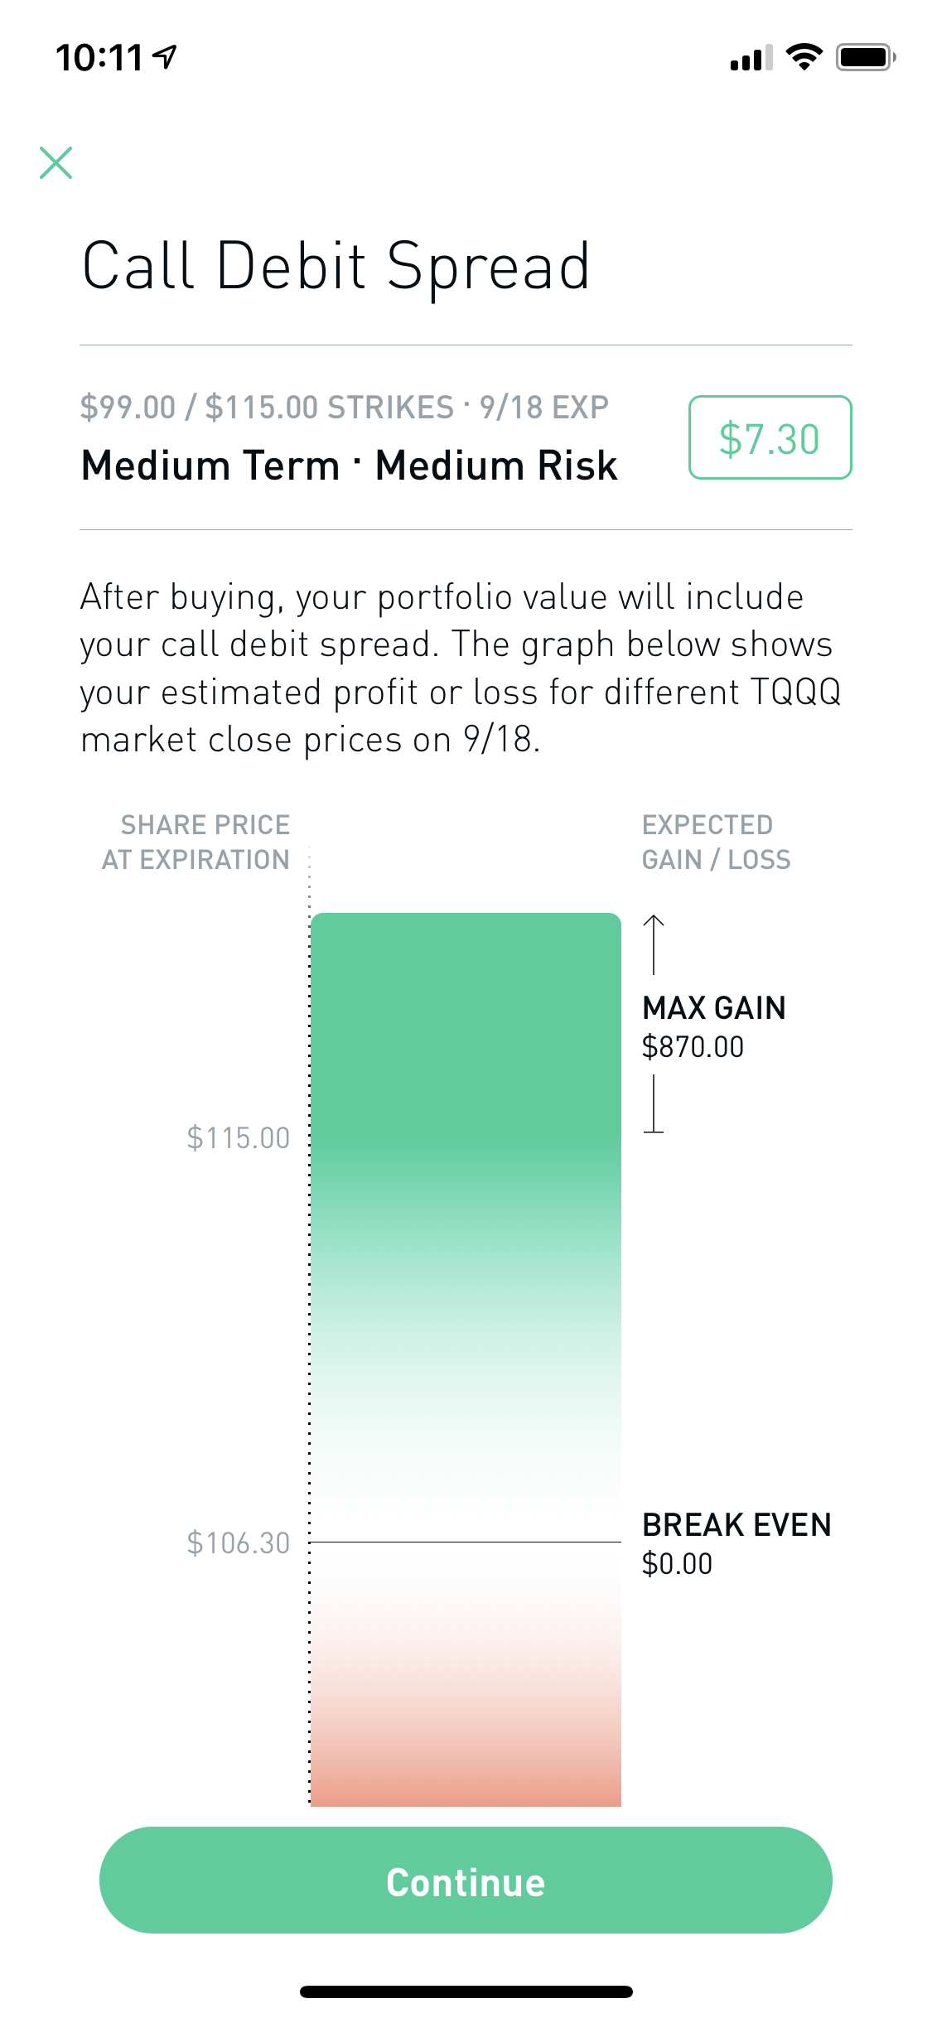Tap the BREAK EVEN $0.00 text
932x2018 pixels.
(737, 1542)
